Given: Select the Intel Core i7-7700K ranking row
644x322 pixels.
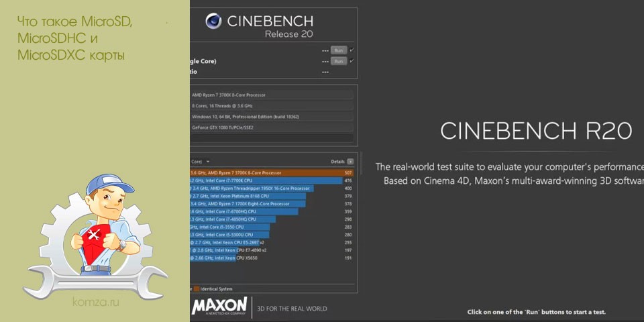Looking at the screenshot, I should point(271,180).
